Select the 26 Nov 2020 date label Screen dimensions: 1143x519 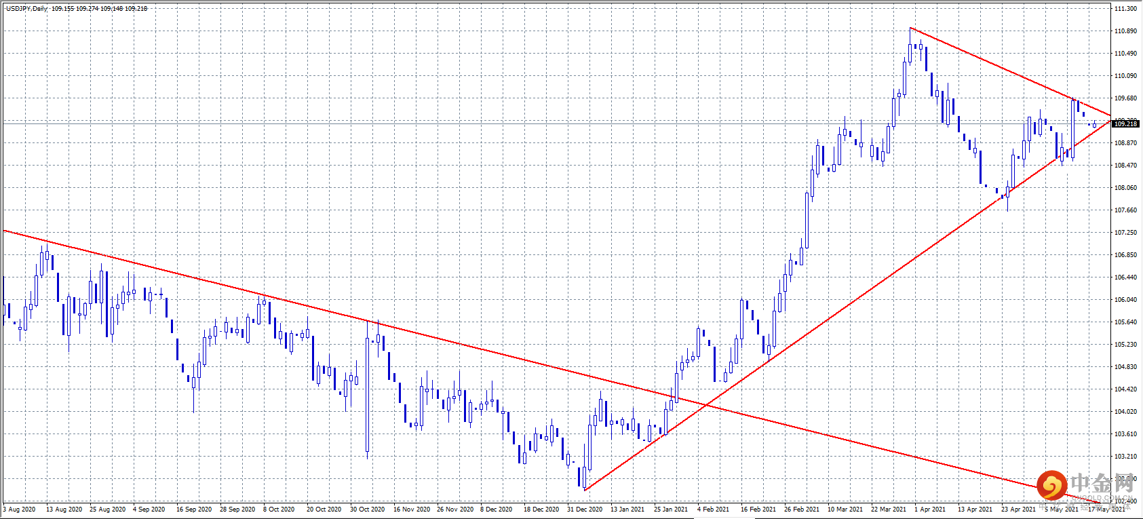point(455,510)
